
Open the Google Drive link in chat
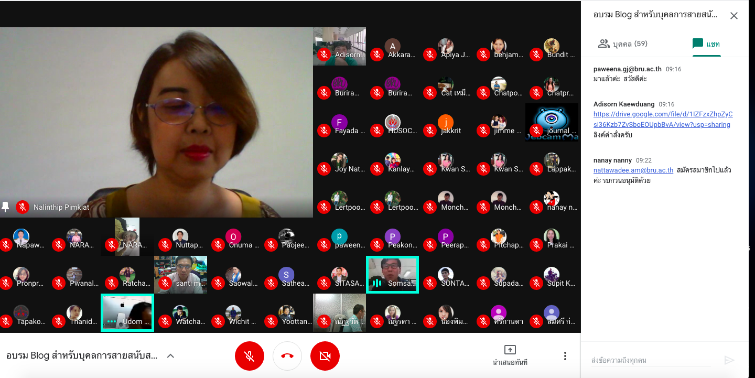click(663, 120)
